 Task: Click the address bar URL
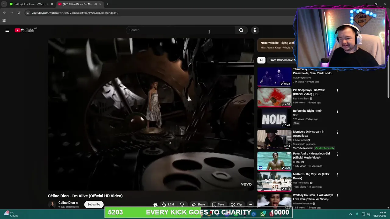click(75, 13)
